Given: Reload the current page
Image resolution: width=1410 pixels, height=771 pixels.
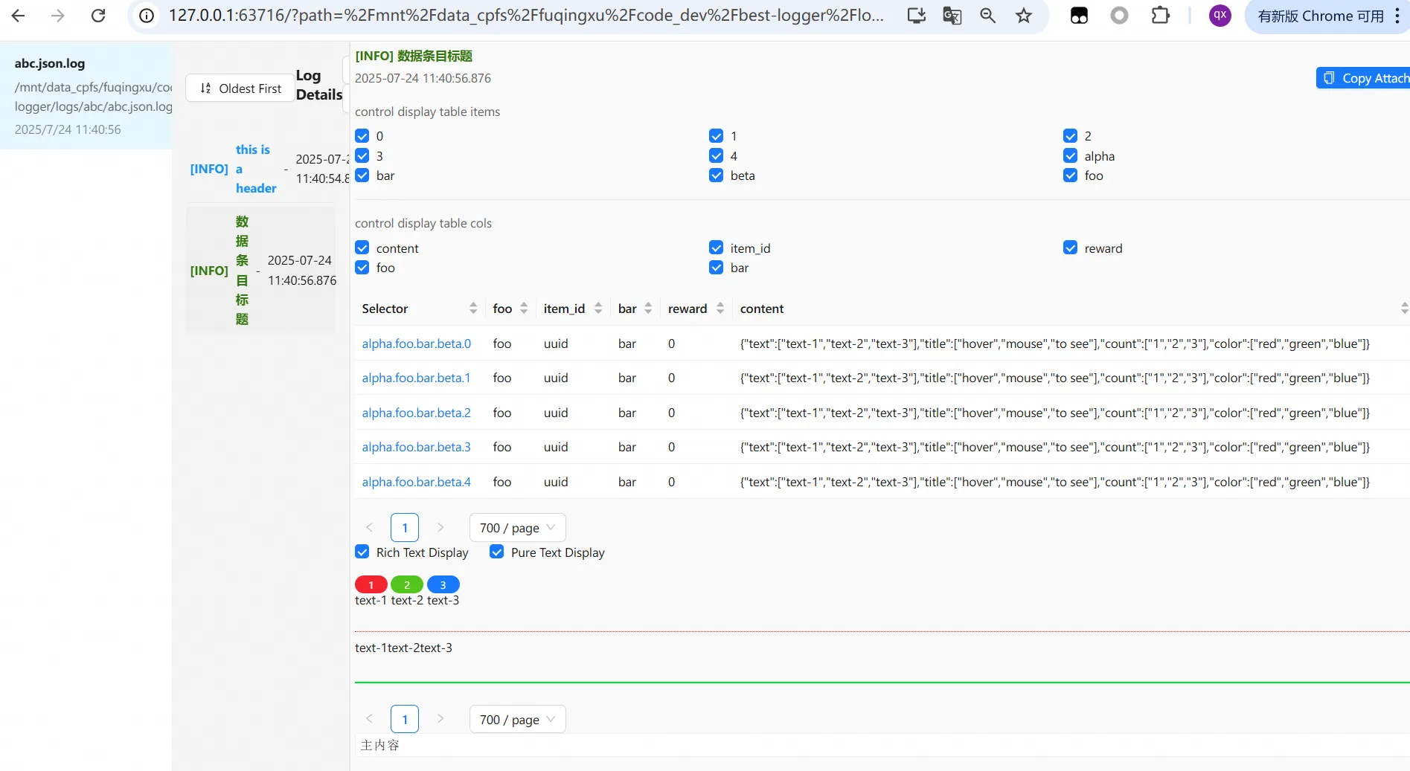Looking at the screenshot, I should (x=97, y=15).
